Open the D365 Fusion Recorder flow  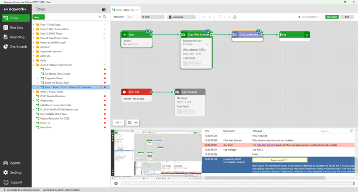pyautogui.click(x=53, y=96)
